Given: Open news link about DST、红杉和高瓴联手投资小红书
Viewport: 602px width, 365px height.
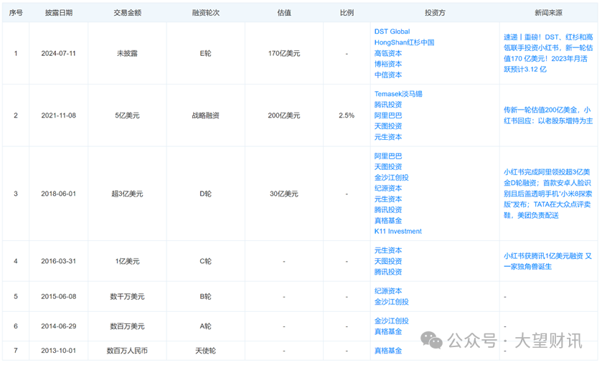Looking at the screenshot, I should pos(548,53).
